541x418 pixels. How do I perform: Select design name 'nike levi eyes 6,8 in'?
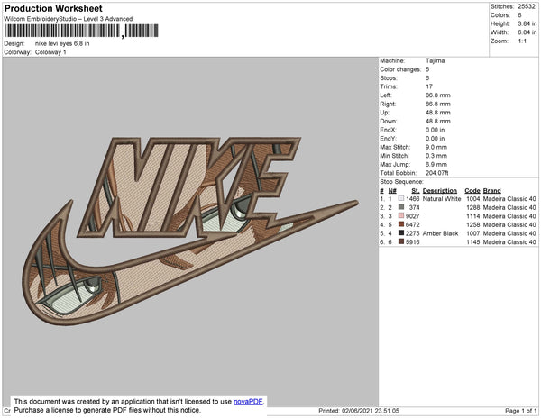[x=62, y=44]
